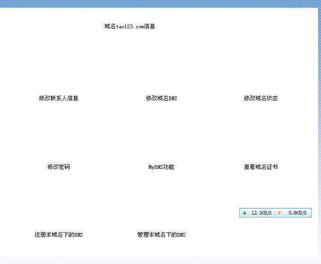Open 查看域名证书 link
Viewport: 321px width, 264px height.
(261, 167)
